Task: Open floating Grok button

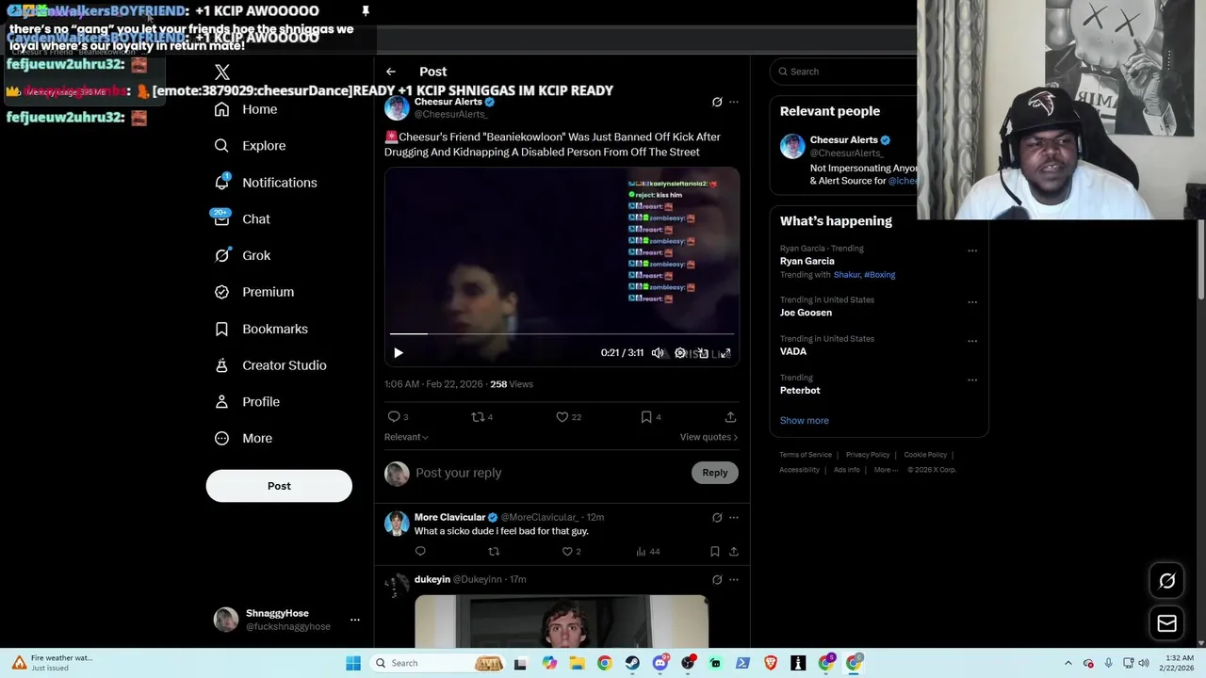Action: [1167, 581]
